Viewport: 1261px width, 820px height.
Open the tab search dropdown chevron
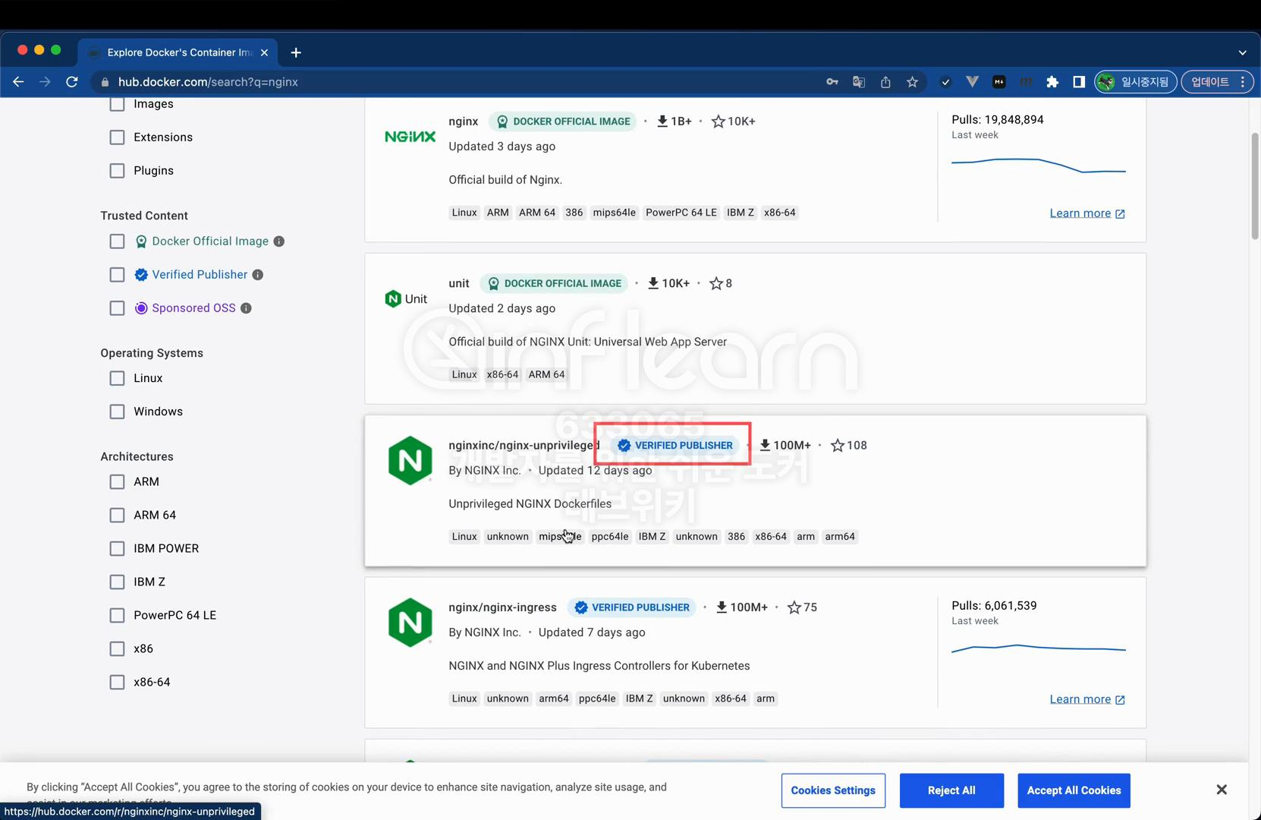pos(1242,52)
